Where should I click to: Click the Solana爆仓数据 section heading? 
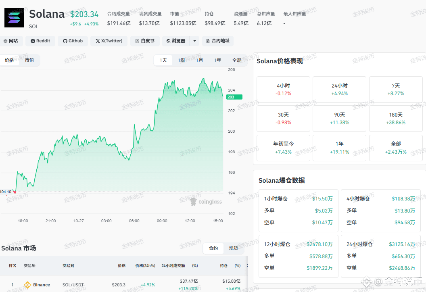[x=282, y=180]
